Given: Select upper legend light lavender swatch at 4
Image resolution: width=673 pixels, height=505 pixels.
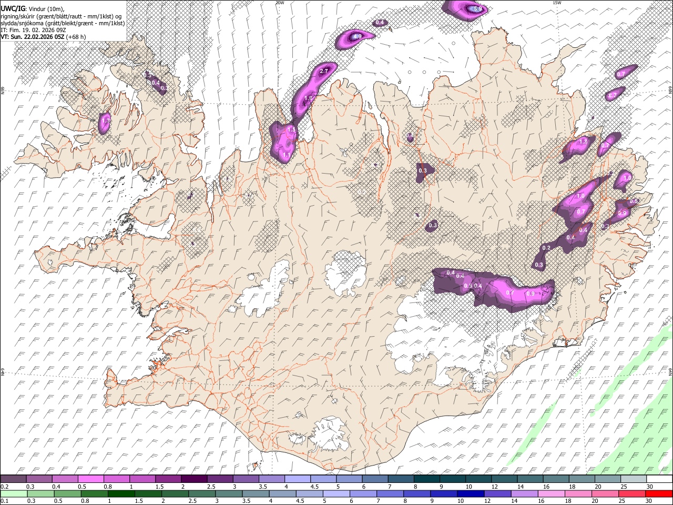Looking at the screenshot, I should [298, 479].
